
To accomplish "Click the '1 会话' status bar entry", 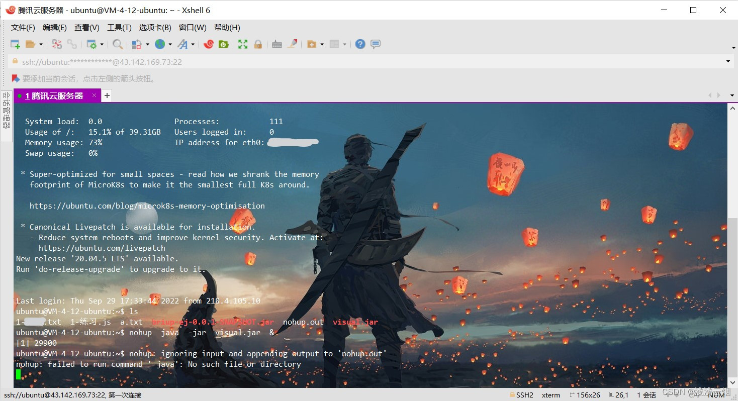I will 647,395.
